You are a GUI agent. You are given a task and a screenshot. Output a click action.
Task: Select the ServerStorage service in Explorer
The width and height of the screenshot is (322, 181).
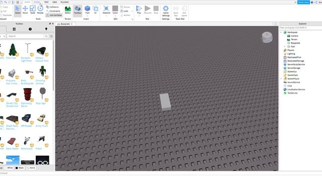click(x=292, y=68)
